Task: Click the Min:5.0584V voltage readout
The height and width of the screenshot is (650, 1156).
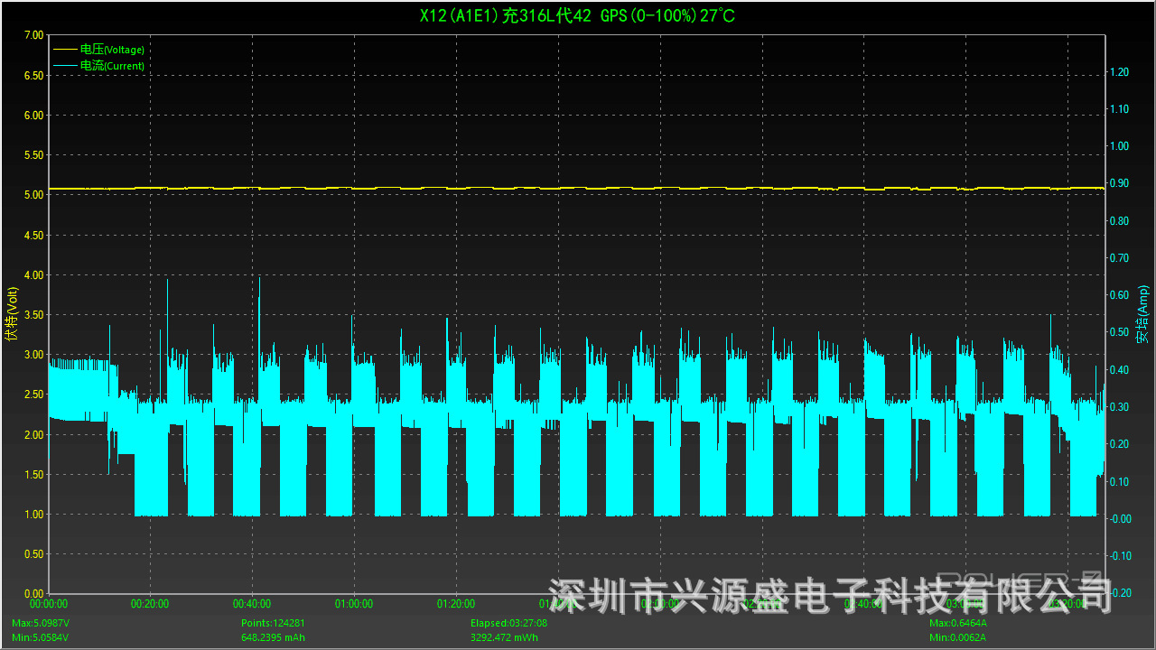Action: point(40,637)
